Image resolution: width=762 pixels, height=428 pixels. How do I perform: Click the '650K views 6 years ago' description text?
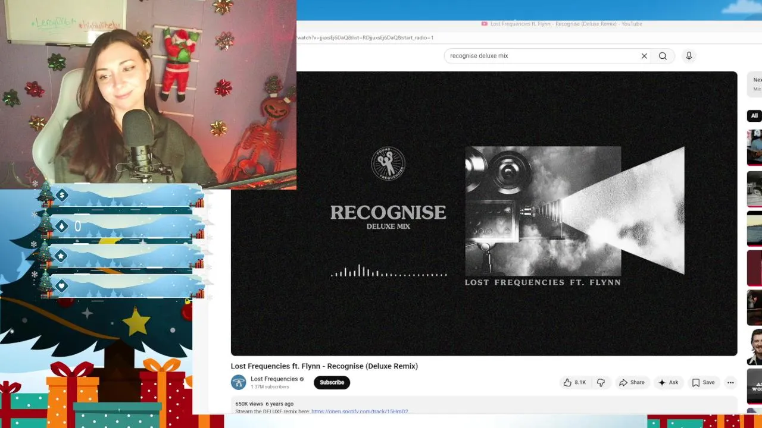click(264, 404)
